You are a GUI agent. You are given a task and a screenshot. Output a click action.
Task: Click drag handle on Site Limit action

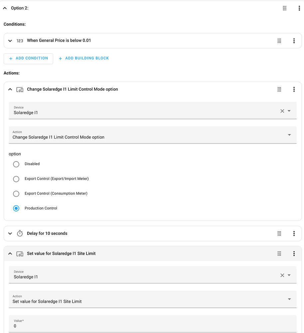coord(279,253)
